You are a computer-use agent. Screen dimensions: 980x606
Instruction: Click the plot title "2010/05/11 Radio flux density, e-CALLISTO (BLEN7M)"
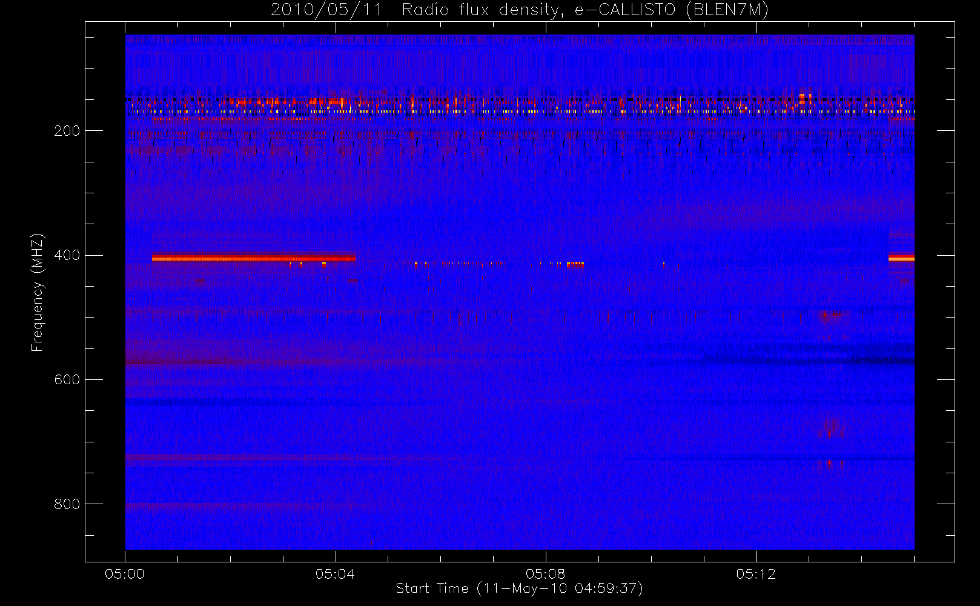pyautogui.click(x=520, y=10)
